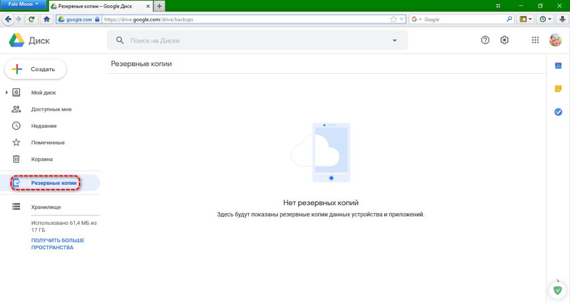Bookmark this page with the star
The height and width of the screenshot is (303, 570).
393,20
